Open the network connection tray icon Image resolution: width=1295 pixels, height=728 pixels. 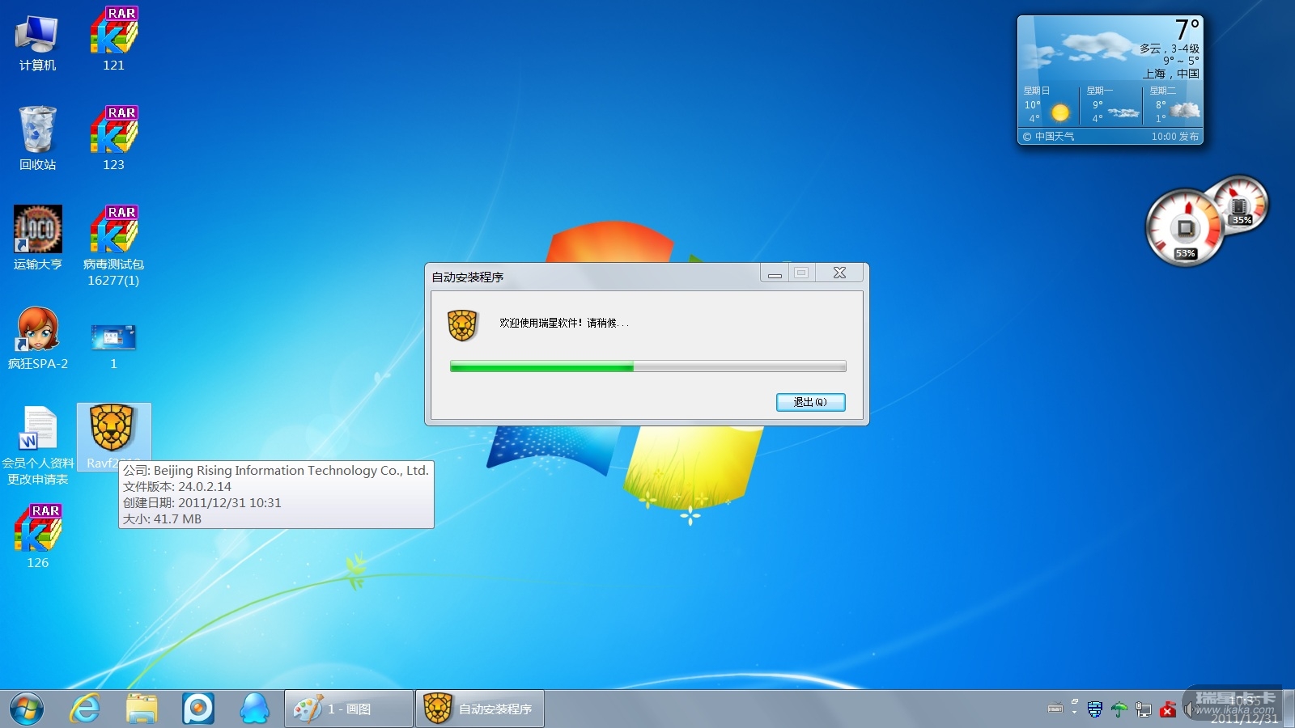[1144, 709]
